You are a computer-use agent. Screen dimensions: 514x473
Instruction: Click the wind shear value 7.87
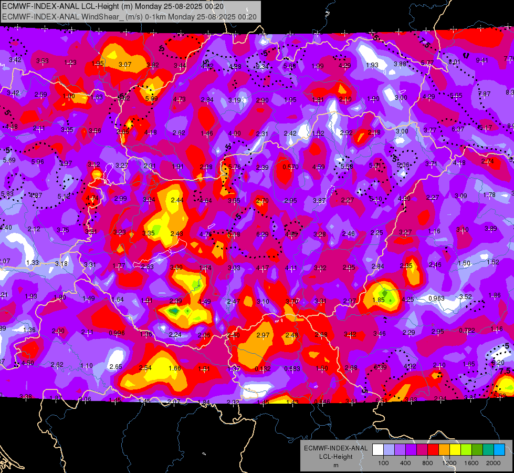(x=484, y=94)
